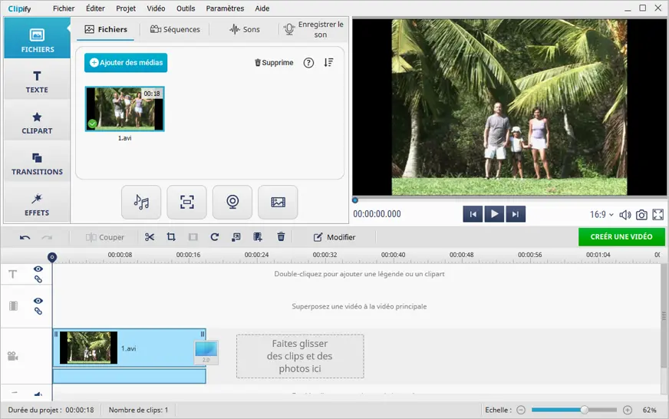The image size is (669, 419).
Task: Zoom out the timeline with the minus icon
Action: 521,410
